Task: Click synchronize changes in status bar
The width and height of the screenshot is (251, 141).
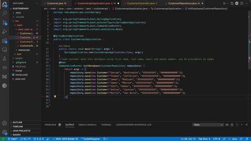Action: (x=25, y=139)
